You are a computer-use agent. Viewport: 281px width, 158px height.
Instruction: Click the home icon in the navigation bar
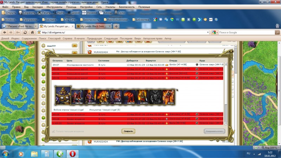click(x=32, y=32)
